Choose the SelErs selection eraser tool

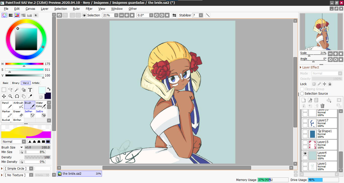point(41,114)
